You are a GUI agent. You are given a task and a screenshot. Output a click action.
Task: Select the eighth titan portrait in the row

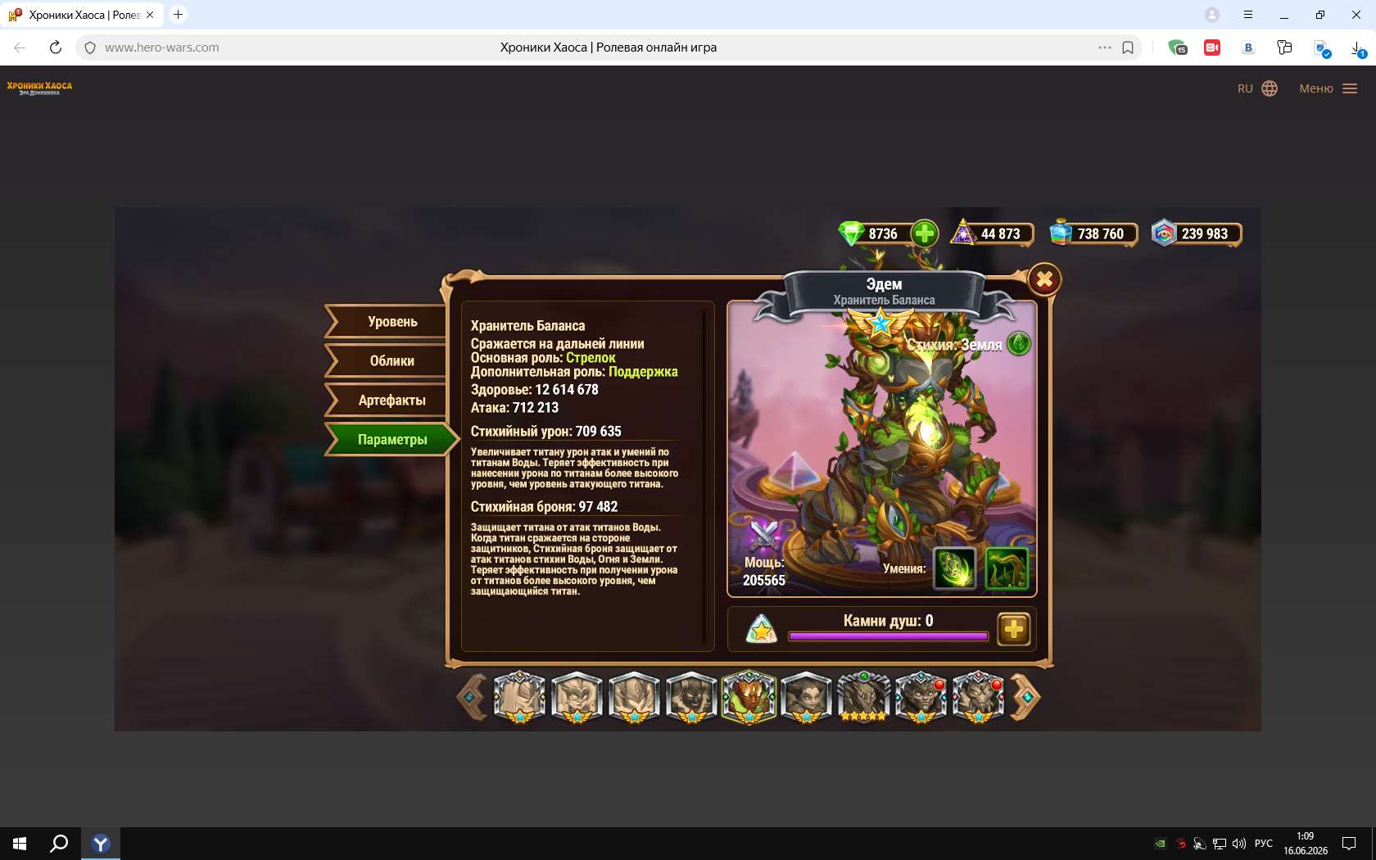pyautogui.click(x=921, y=697)
